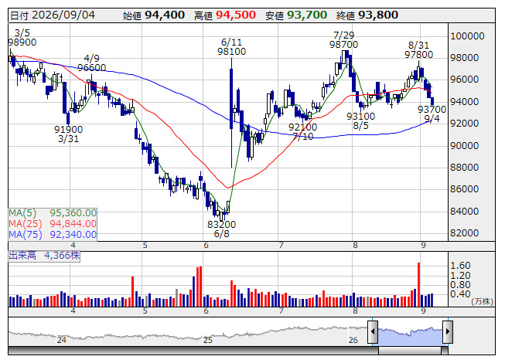Click the MA(25) legend value 94,844.00
This screenshot has height=363, width=505.
click(x=73, y=223)
